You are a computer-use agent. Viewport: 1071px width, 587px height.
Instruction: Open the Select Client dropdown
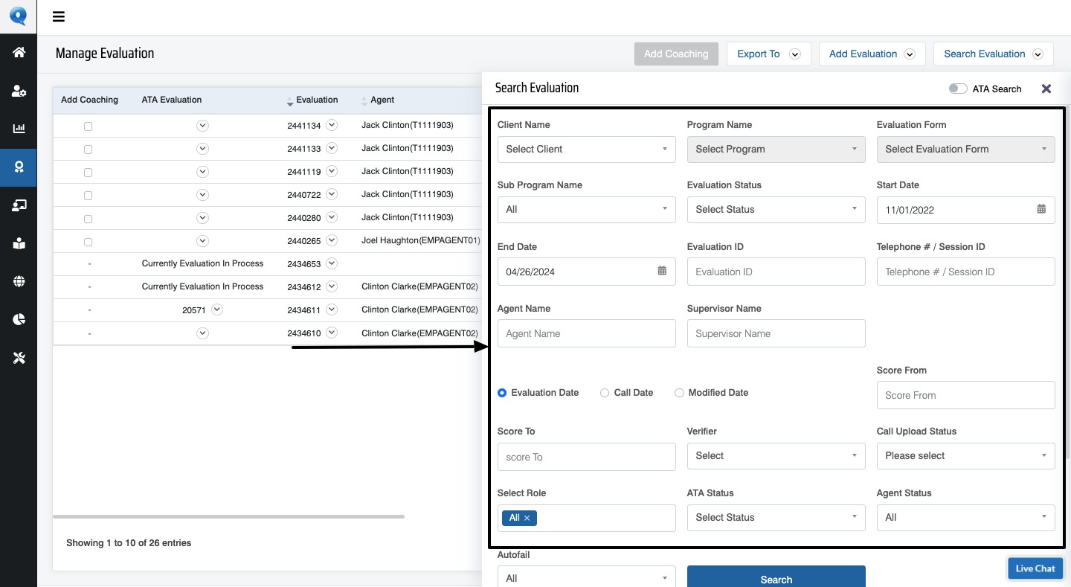click(x=586, y=149)
